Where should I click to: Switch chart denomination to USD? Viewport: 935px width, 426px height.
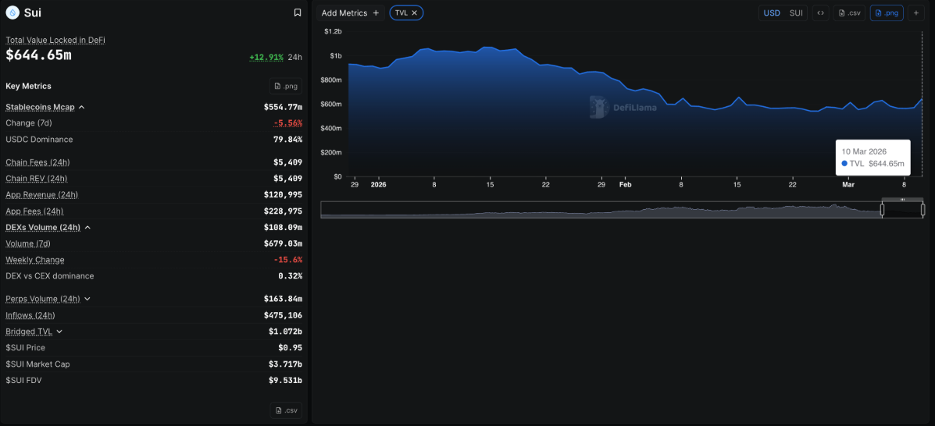coord(772,12)
